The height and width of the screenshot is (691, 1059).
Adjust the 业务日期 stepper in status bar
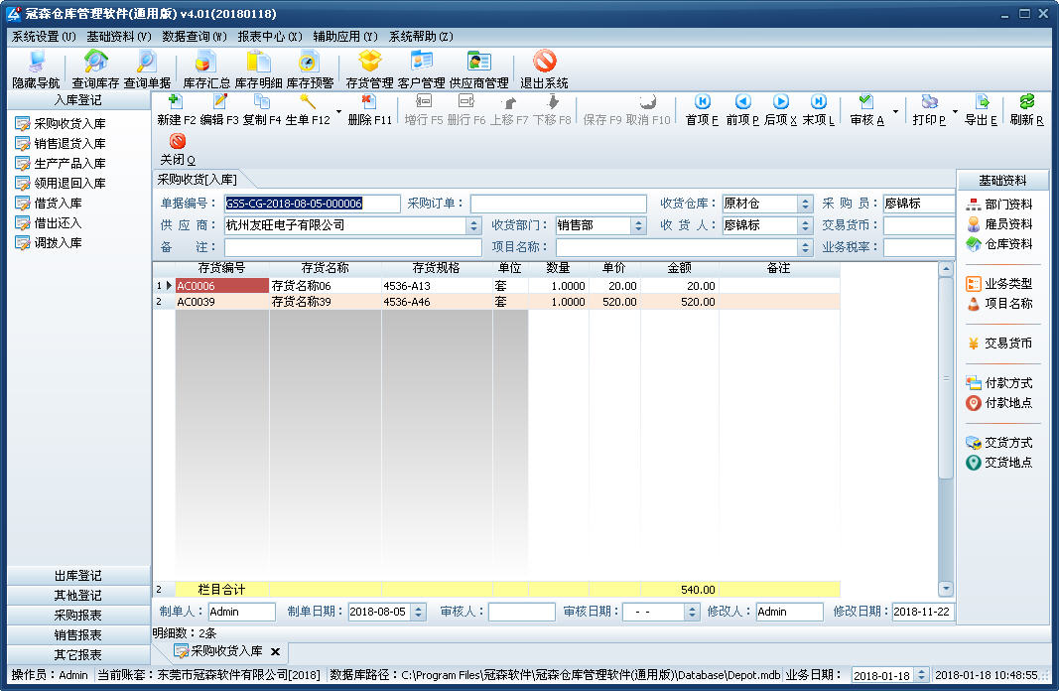[921, 675]
